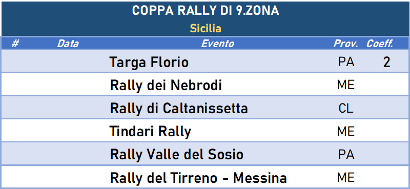This screenshot has height=189, width=410.
Task: Open the Rally di Caltanissetta entry
Action: 179,108
